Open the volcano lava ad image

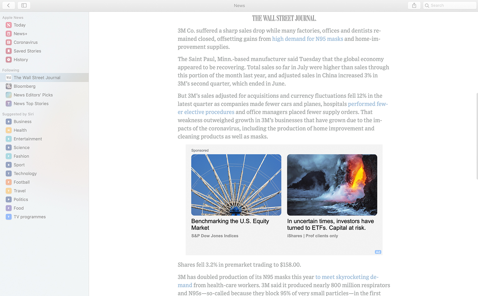(332, 185)
